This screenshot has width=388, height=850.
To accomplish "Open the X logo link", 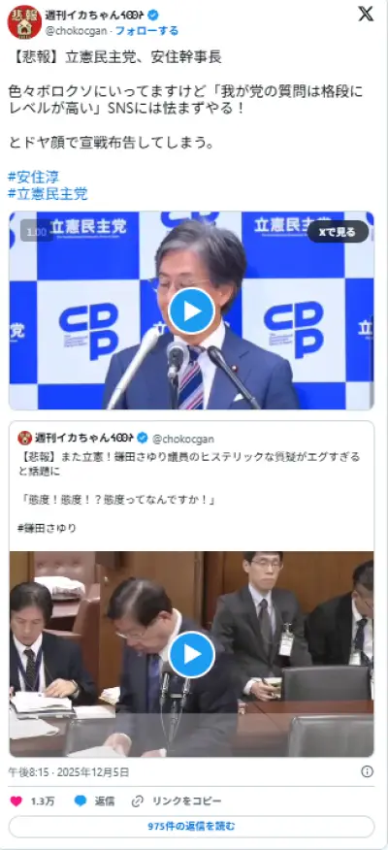I will (x=367, y=15).
